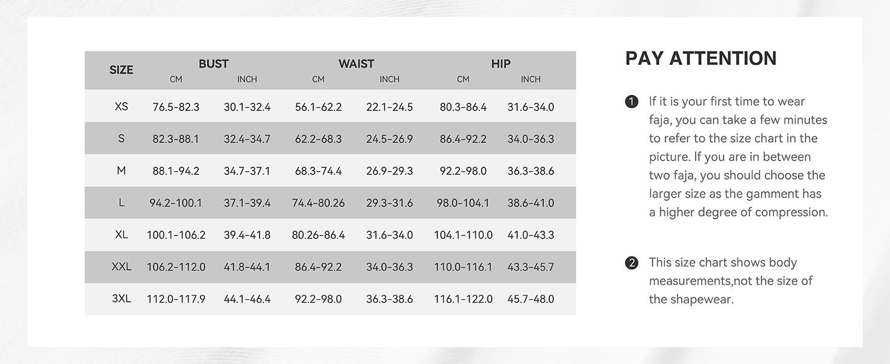Screen dimensions: 890x364
Task: Click the body measurements note text
Action: click(730, 281)
